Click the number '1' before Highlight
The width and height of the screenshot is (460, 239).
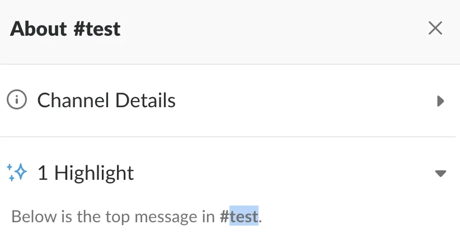pos(43,173)
